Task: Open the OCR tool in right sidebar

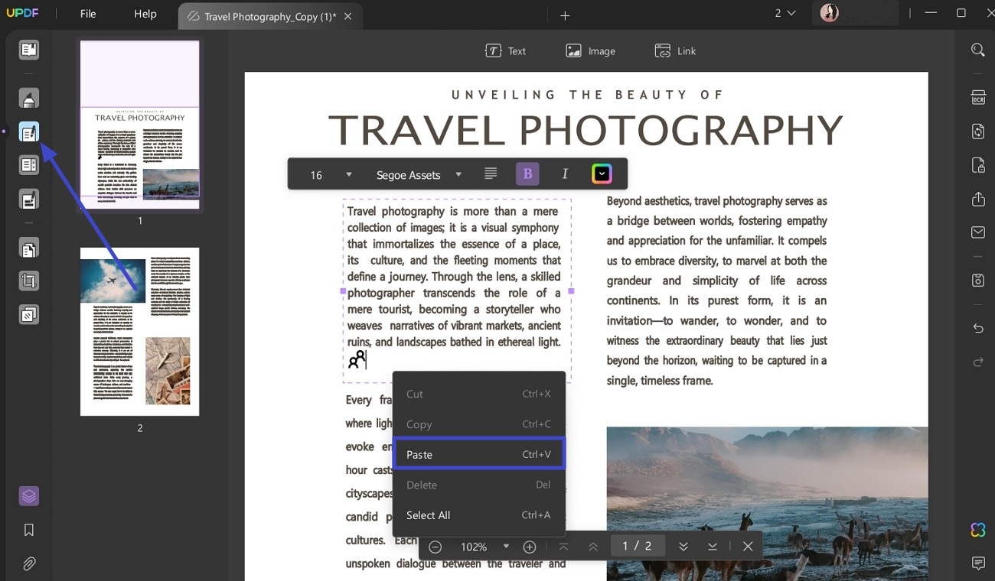Action: pos(978,97)
